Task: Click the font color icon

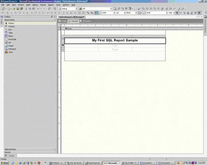Action: coord(188,13)
